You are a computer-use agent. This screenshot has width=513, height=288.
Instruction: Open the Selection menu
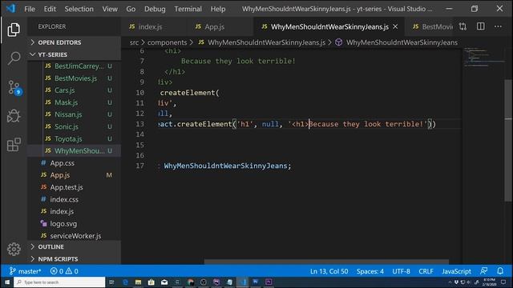pos(79,9)
